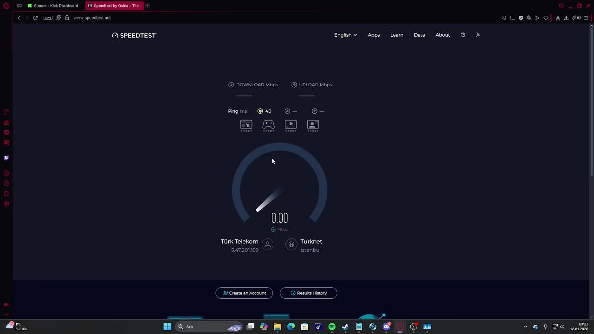Click the web browsing quality icon

tap(246, 124)
